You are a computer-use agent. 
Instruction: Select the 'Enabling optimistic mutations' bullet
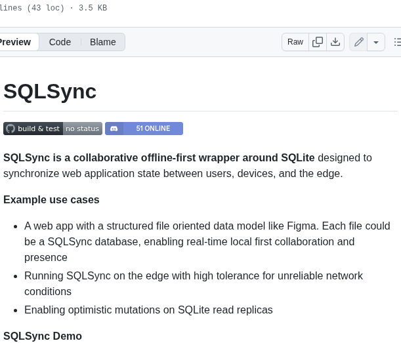click(148, 310)
